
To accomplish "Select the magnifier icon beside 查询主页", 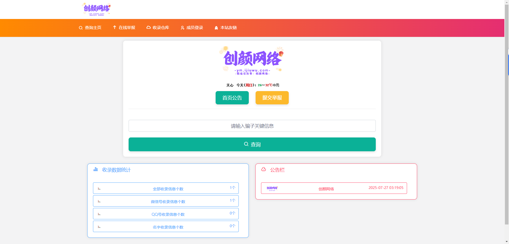I will click(80, 28).
